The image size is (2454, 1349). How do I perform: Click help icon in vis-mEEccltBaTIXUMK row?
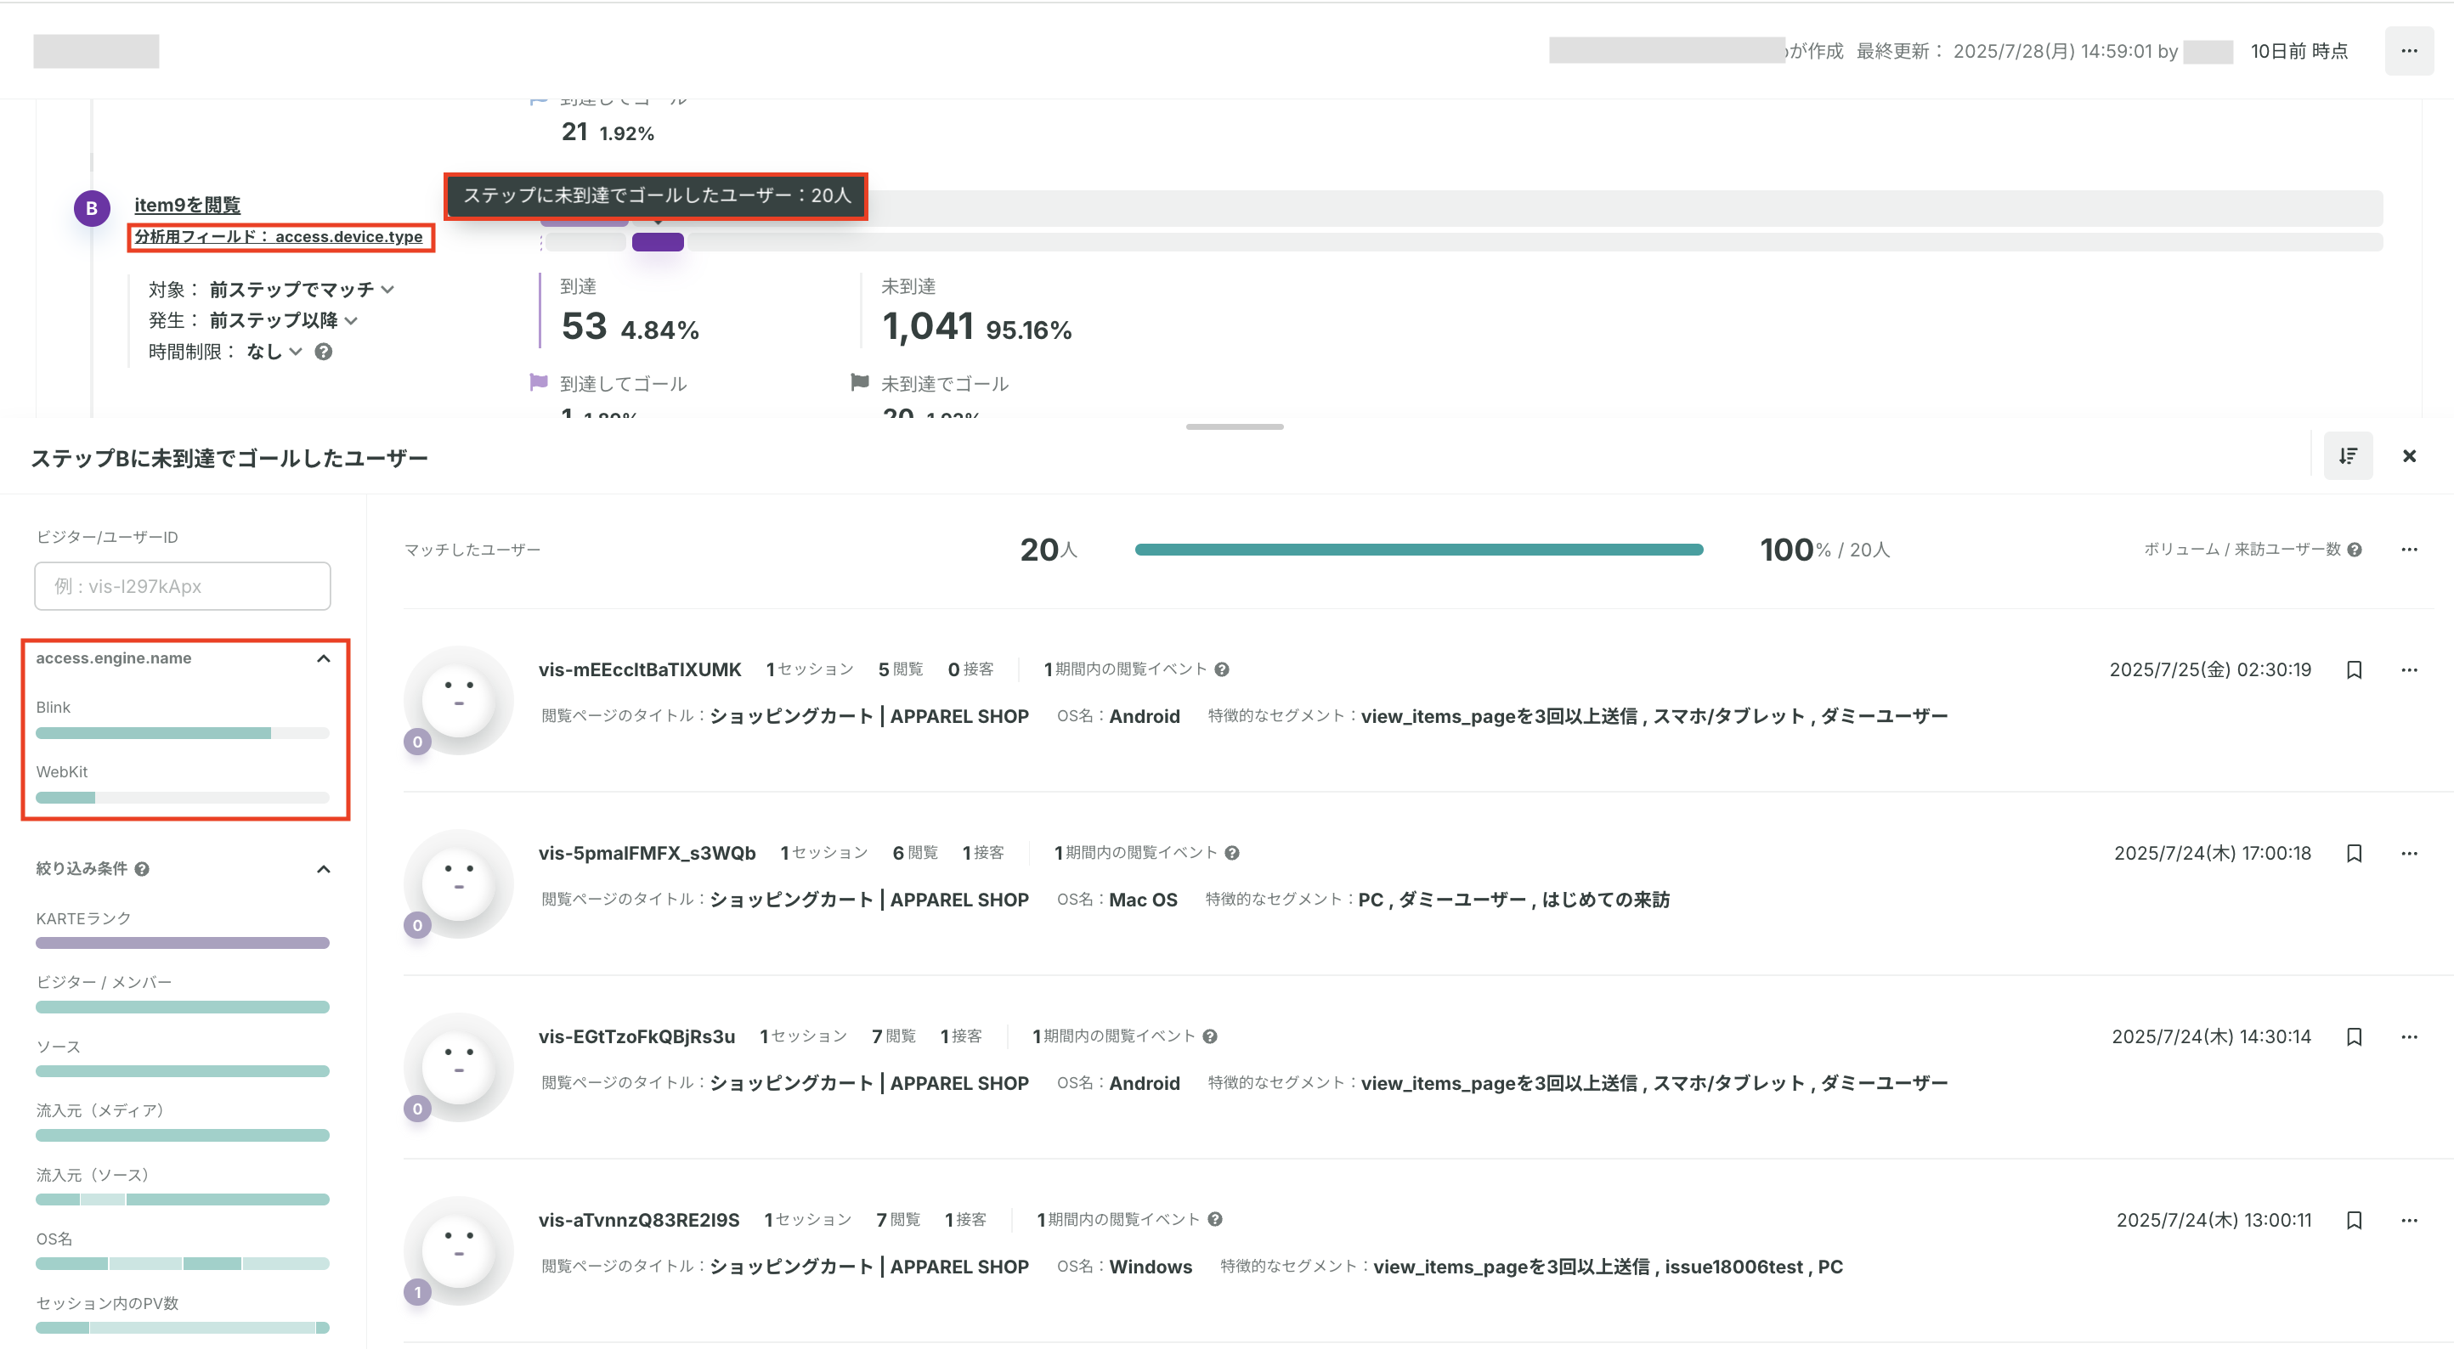1221,669
